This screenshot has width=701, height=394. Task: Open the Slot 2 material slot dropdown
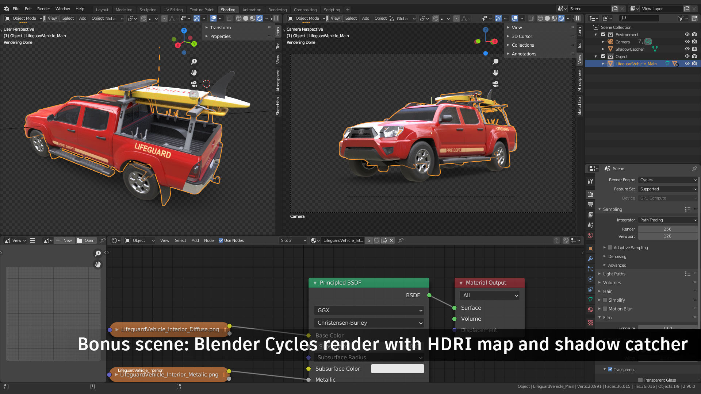pos(293,240)
